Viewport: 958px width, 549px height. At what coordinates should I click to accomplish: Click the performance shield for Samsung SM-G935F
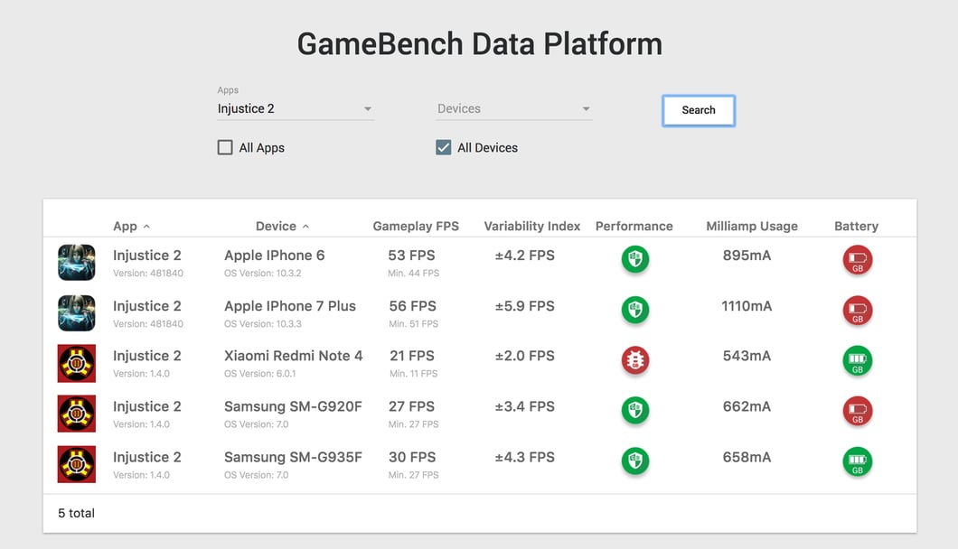click(634, 461)
